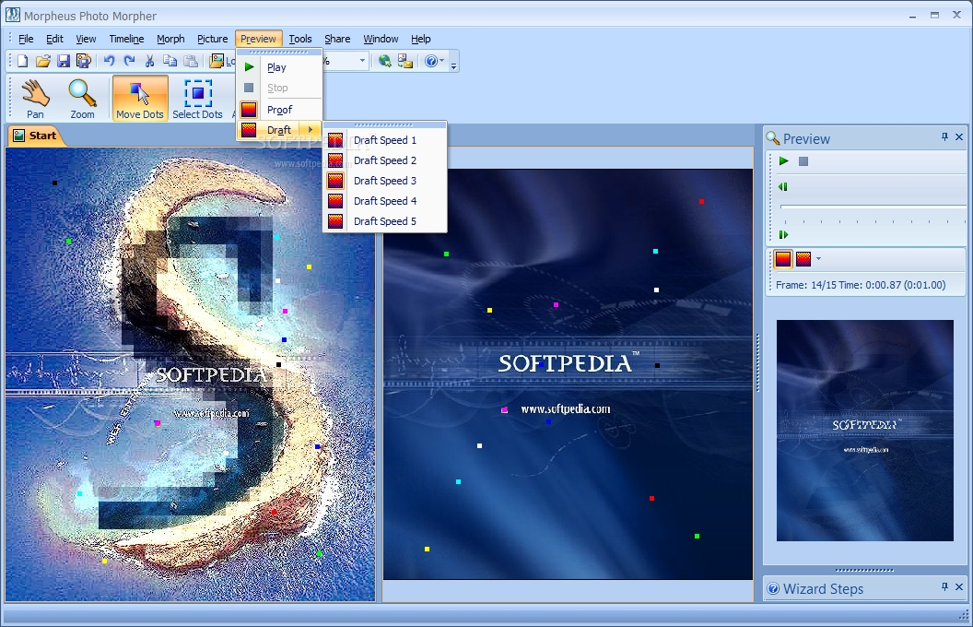Viewport: 973px width, 627px height.
Task: Click the end picture SOFTPEDIA image
Action: [x=568, y=374]
